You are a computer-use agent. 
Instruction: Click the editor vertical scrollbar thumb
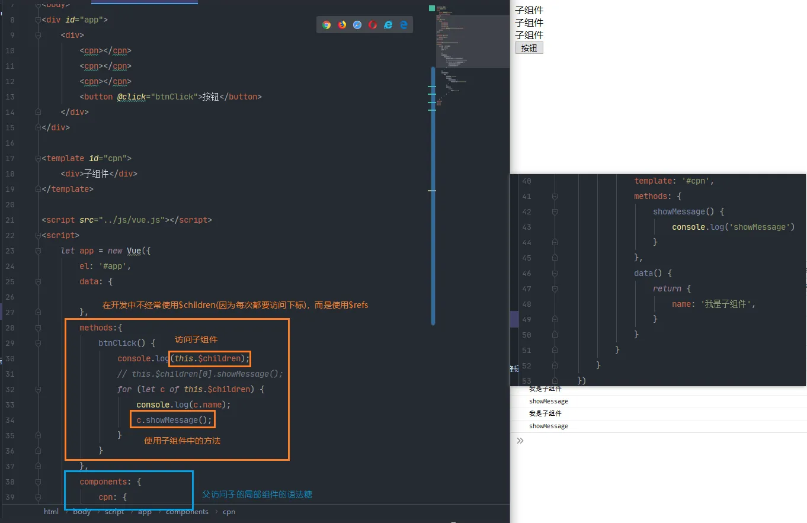click(x=433, y=195)
